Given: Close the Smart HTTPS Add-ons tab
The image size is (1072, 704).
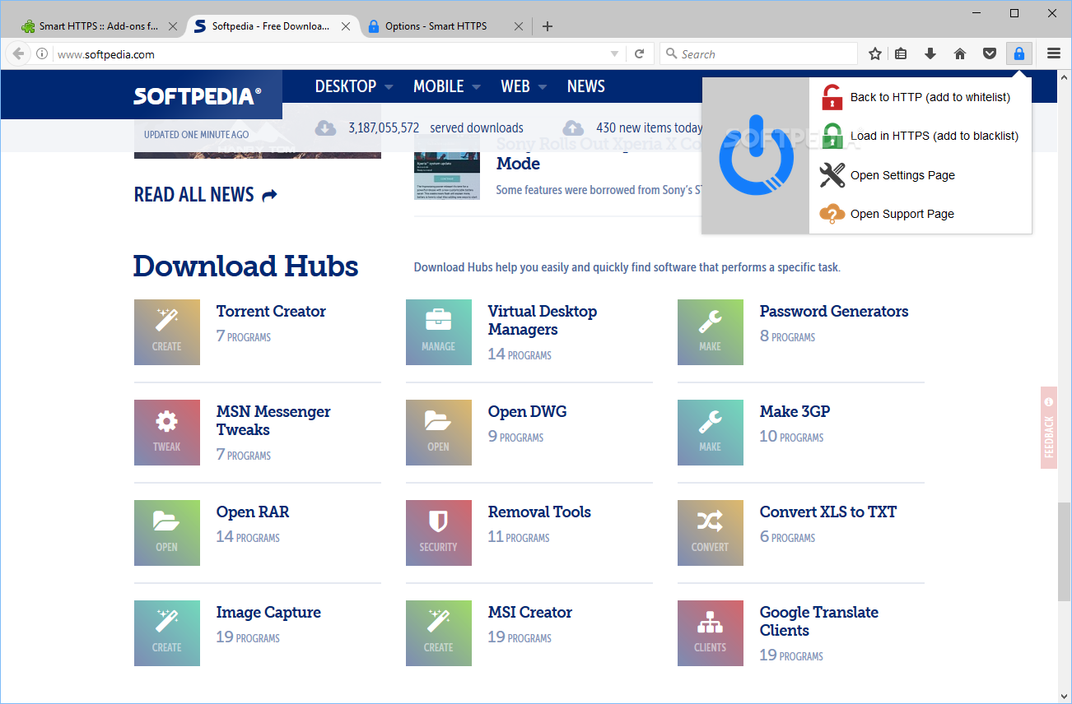Looking at the screenshot, I should tap(172, 26).
